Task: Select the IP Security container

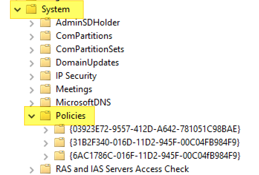Action: pyautogui.click(x=76, y=76)
